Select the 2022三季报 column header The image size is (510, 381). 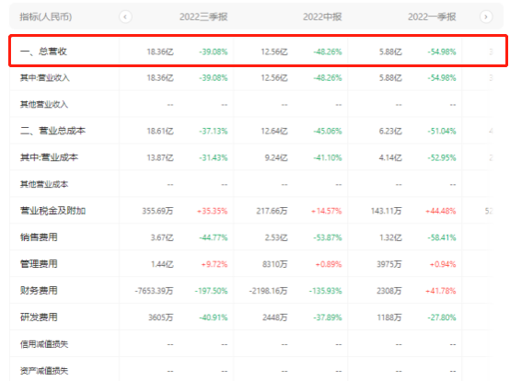tap(203, 17)
